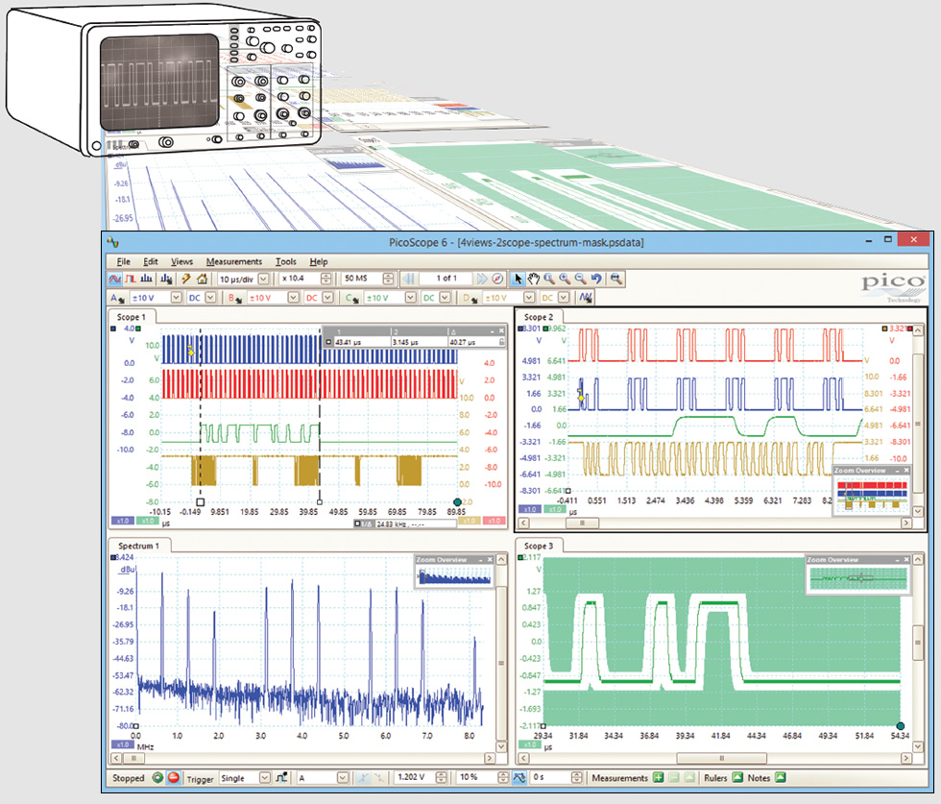
Task: Toggle the Notes panel icon
Action: tap(780, 777)
